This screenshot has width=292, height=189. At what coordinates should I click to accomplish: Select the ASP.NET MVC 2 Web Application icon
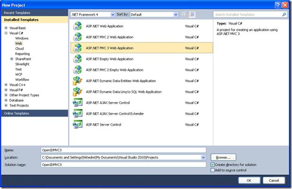coord(77,37)
